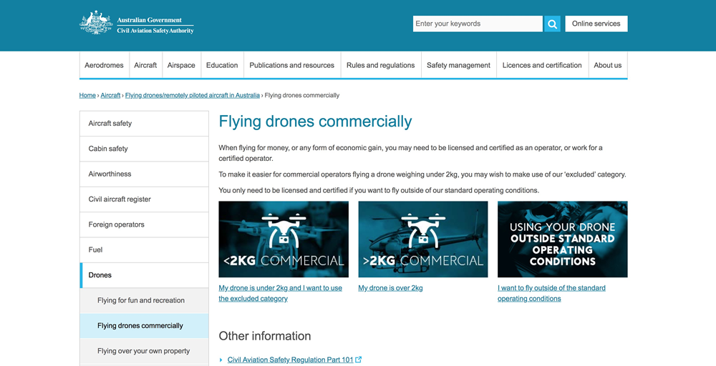The height and width of the screenshot is (366, 716).
Task: Click the external link icon after Part 101
Action: pyautogui.click(x=359, y=360)
